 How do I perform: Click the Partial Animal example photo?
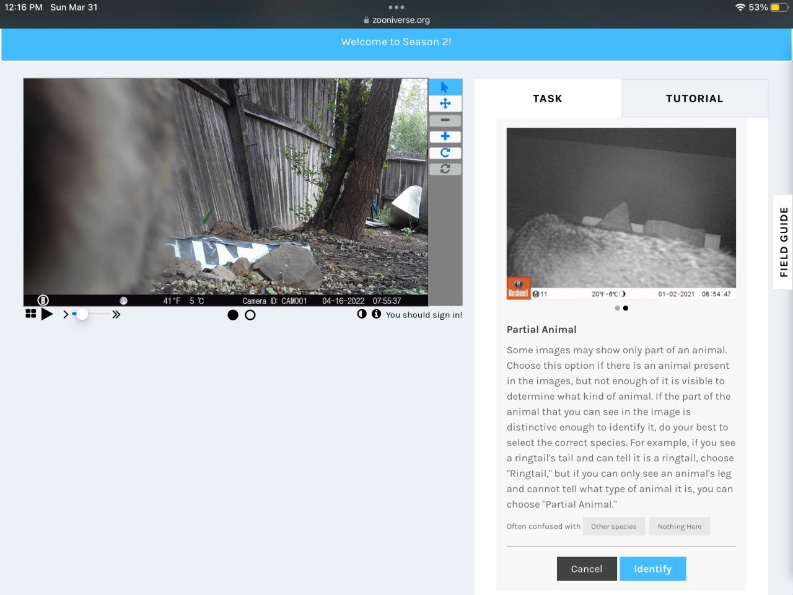[621, 213]
